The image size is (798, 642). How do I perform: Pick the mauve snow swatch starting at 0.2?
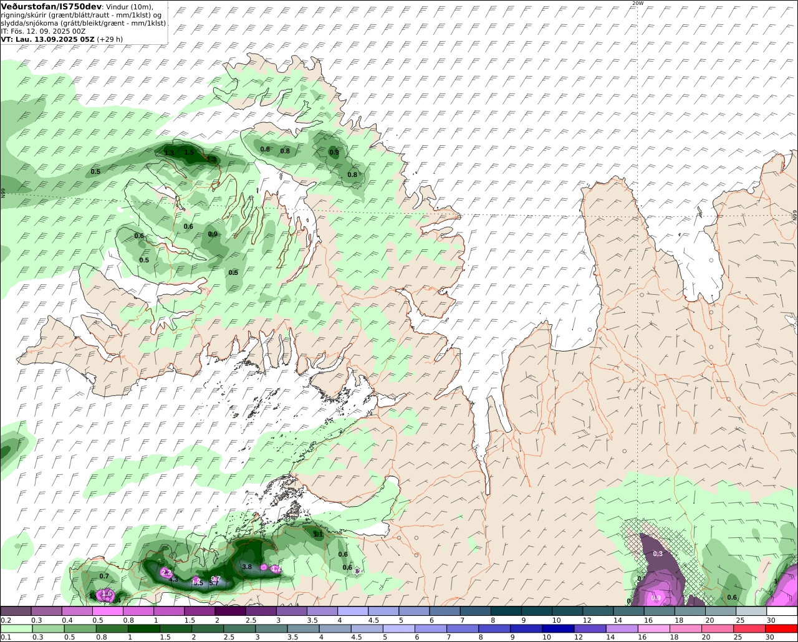pyautogui.click(x=16, y=611)
